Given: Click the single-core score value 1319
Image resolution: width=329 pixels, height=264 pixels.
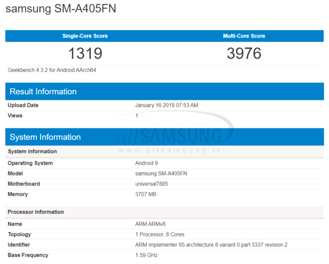Looking at the screenshot, I should point(85,53).
